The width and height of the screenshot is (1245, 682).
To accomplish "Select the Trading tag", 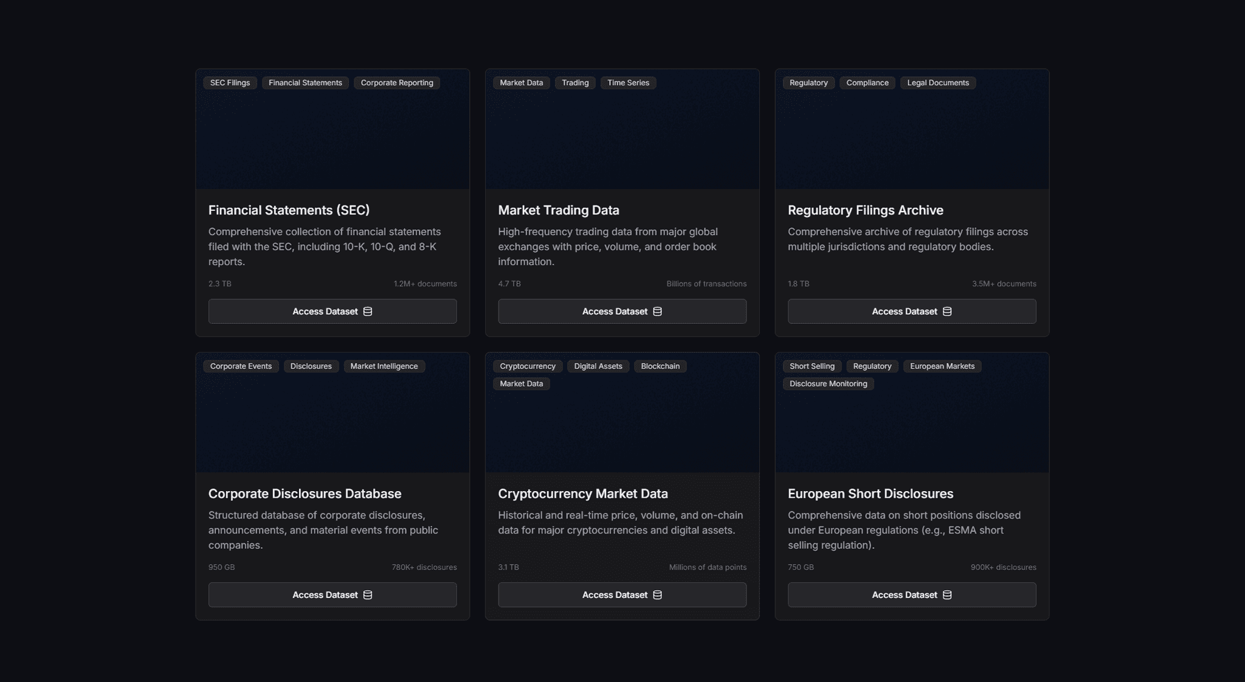I will pos(575,83).
